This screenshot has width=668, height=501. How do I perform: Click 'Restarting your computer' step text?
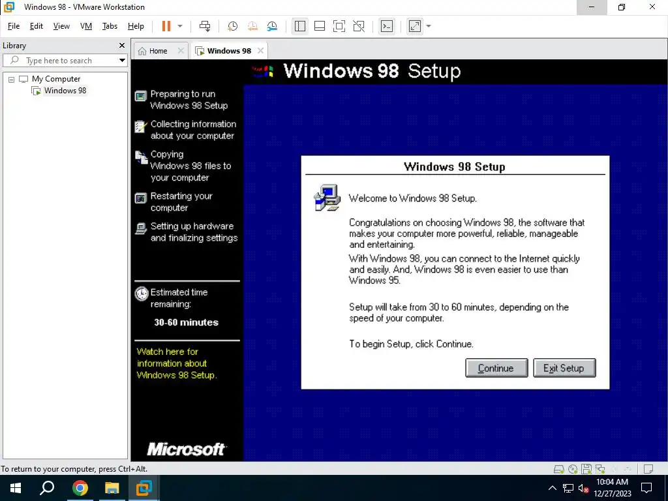pyautogui.click(x=181, y=202)
